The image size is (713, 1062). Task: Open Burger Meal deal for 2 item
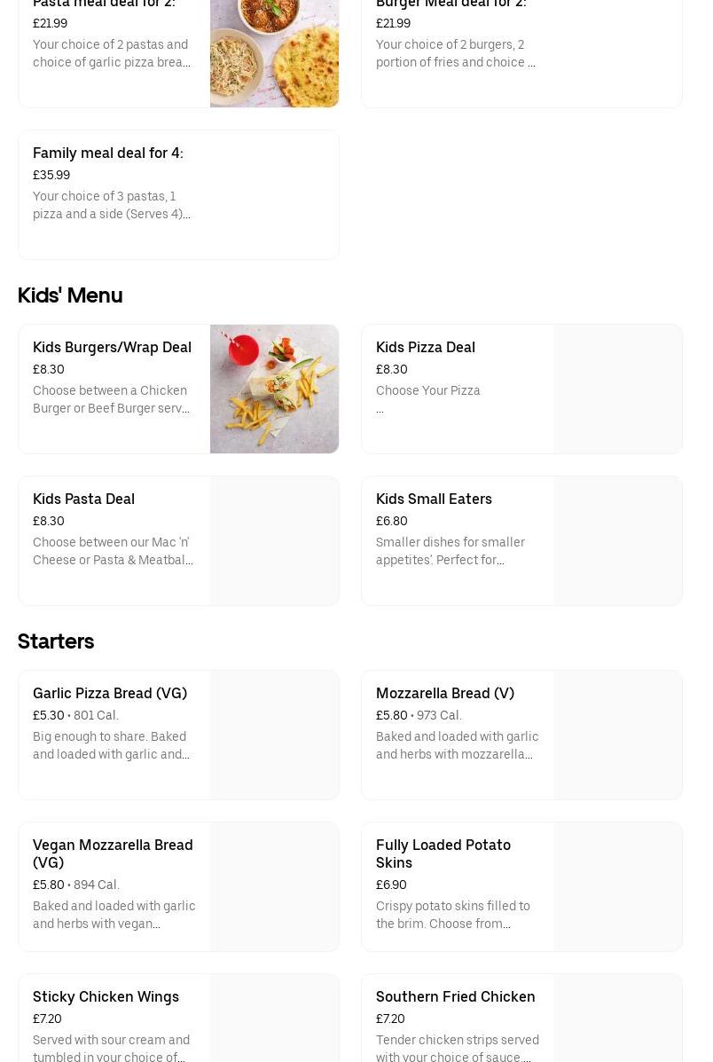[x=457, y=35]
